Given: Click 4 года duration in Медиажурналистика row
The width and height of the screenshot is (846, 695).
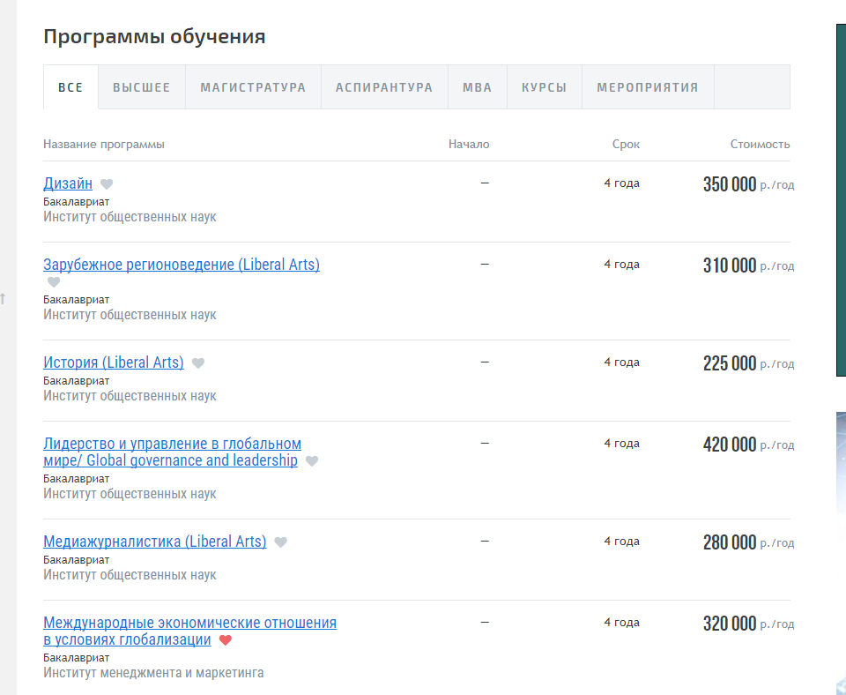Looking at the screenshot, I should point(621,542).
